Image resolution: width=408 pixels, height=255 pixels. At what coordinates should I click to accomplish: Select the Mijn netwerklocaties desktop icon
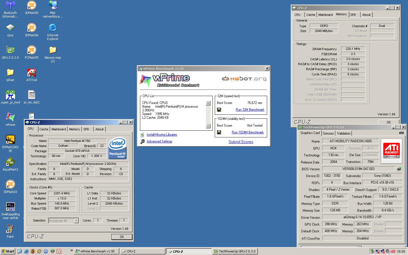[x=53, y=10]
